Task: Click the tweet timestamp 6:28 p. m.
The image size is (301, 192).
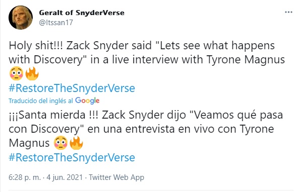Action: pos(25,177)
